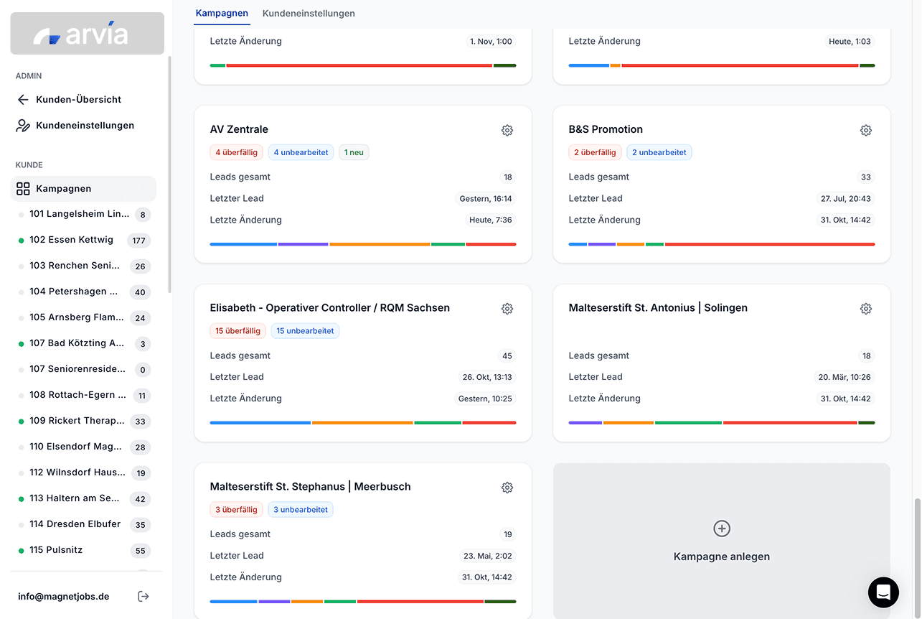The image size is (922, 619).
Task: Click the back arrow beside Kunden-Übersicht
Action: pyautogui.click(x=23, y=99)
